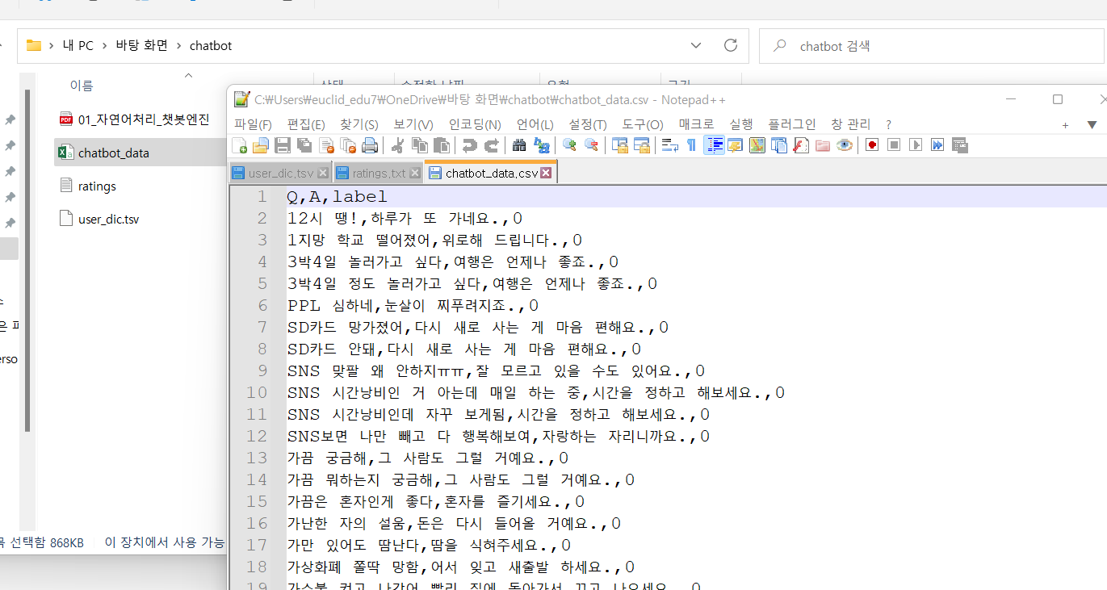This screenshot has height=590, width=1107.
Task: Open the Function List panel icon
Action: point(800,145)
